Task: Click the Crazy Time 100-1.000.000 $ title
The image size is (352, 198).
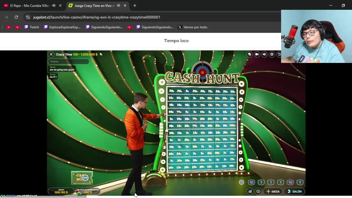Action: click(77, 54)
